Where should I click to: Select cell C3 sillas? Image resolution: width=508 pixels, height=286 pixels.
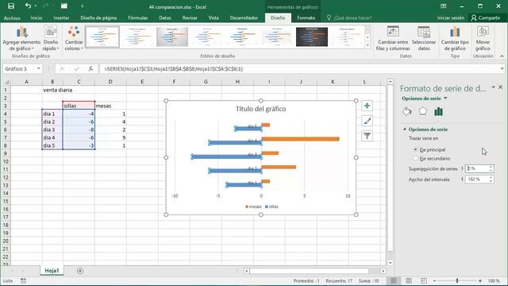click(x=79, y=106)
